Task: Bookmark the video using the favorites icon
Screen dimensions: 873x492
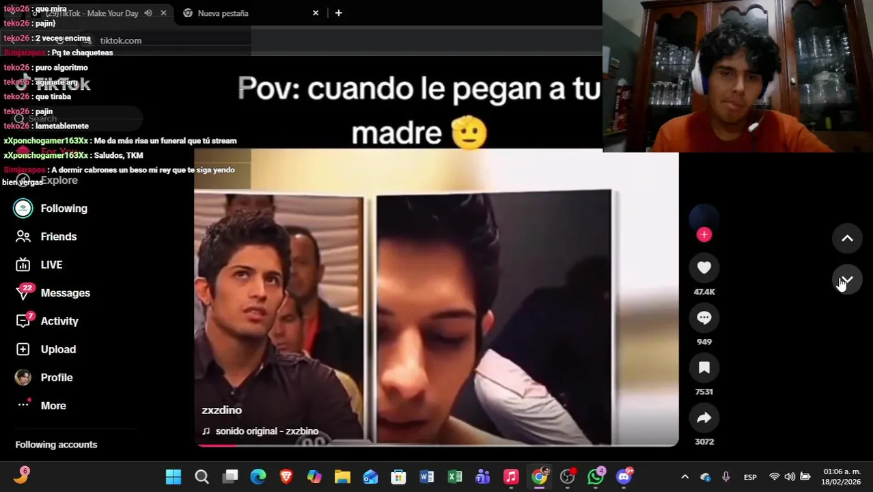Action: pyautogui.click(x=704, y=368)
